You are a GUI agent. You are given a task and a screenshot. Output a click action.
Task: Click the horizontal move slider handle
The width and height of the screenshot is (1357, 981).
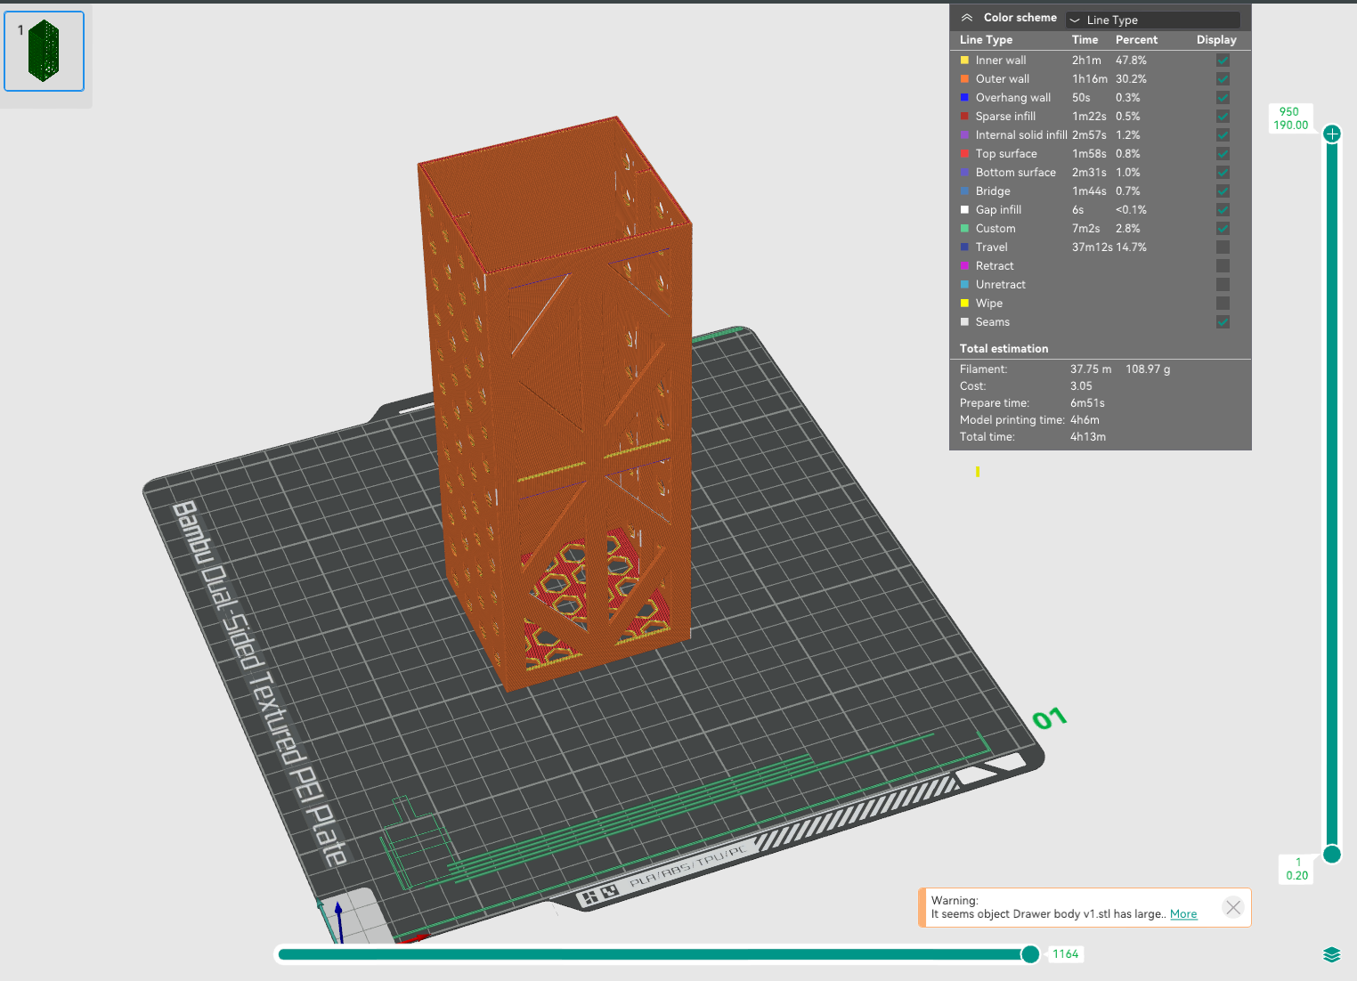point(1030,954)
